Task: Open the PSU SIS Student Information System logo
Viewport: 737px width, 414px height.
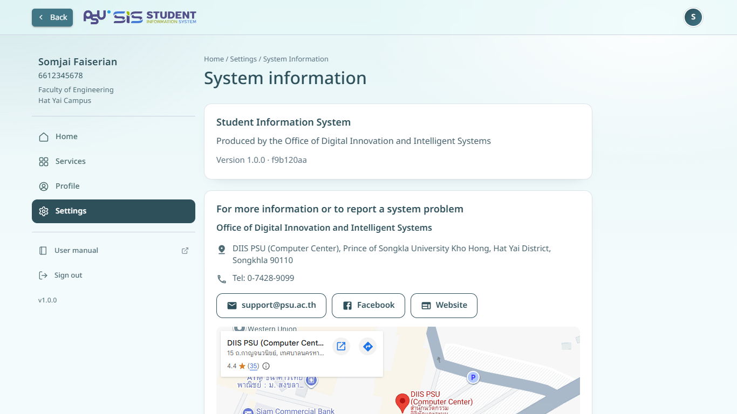Action: pyautogui.click(x=140, y=17)
